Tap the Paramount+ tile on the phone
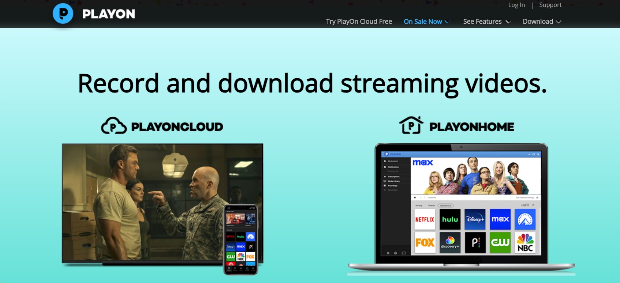Image resolution: width=620 pixels, height=283 pixels. point(250,237)
